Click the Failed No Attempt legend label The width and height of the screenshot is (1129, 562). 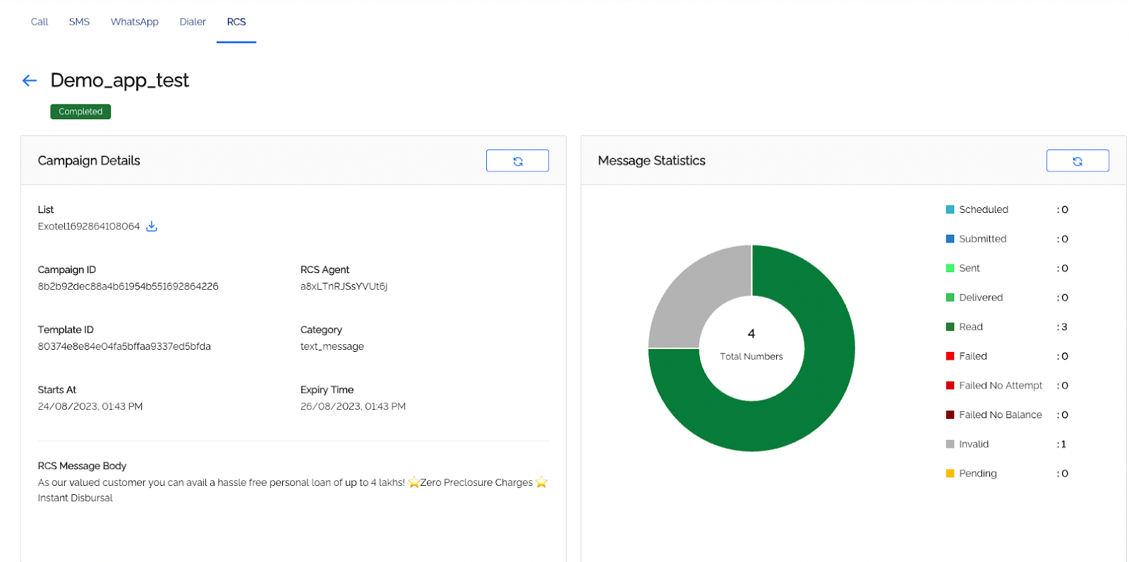point(1001,385)
